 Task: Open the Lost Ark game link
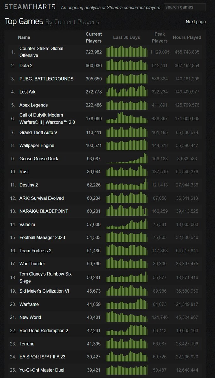(x=27, y=92)
